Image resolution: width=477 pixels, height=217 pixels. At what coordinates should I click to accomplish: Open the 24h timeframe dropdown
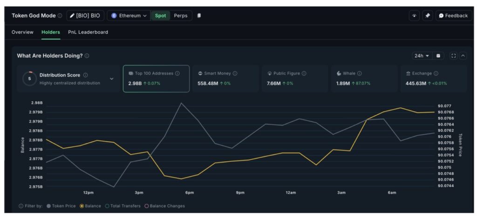[x=421, y=56]
